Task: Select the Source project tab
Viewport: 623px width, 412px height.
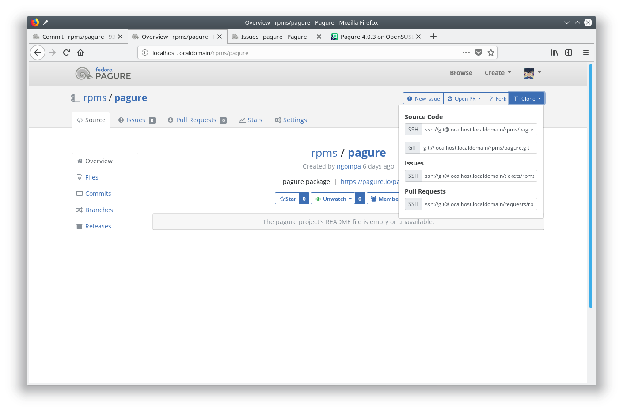Action: coord(91,120)
